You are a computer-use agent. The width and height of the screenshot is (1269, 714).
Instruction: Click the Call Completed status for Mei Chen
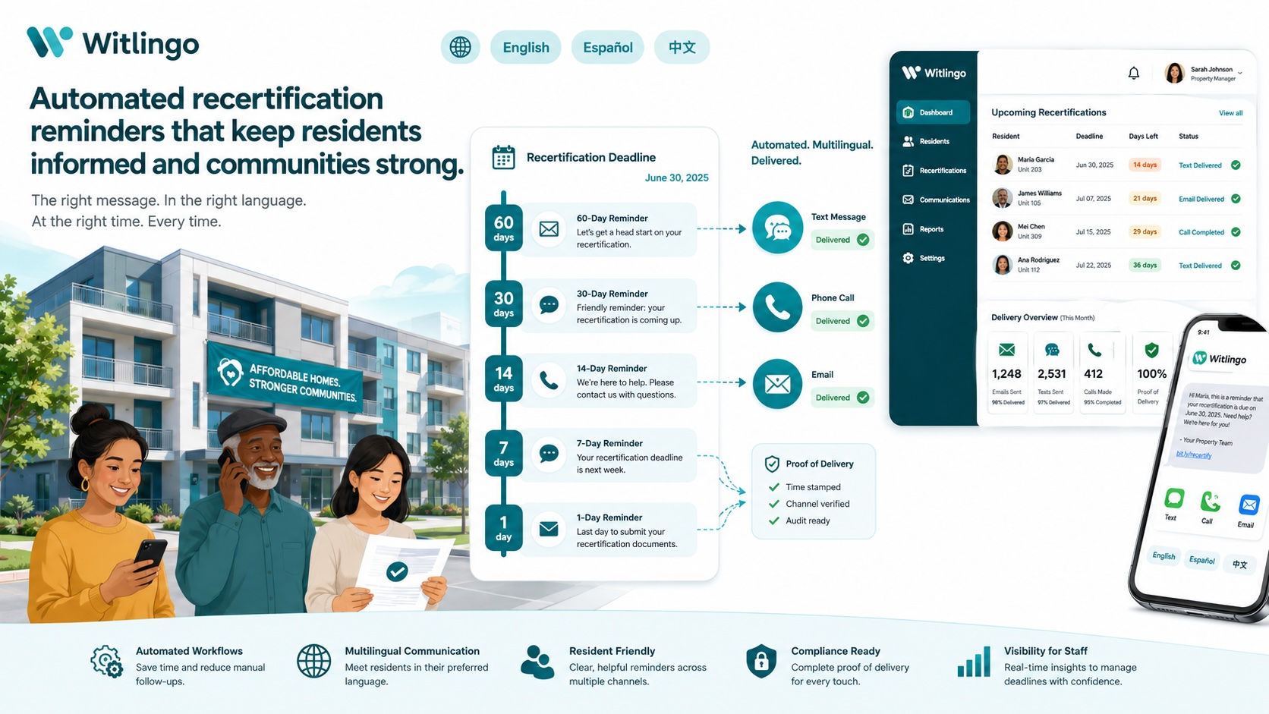pos(1201,232)
